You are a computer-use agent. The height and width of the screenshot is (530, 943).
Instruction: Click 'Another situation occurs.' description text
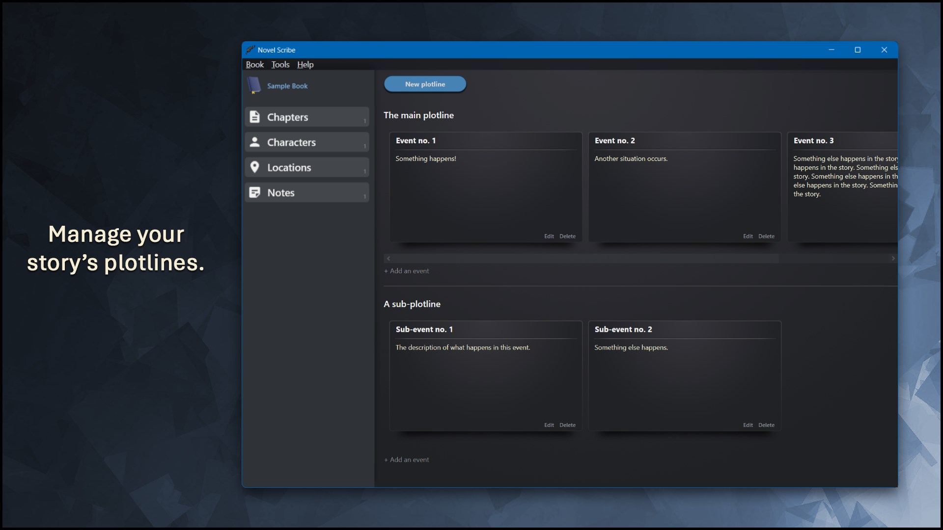tap(631, 159)
